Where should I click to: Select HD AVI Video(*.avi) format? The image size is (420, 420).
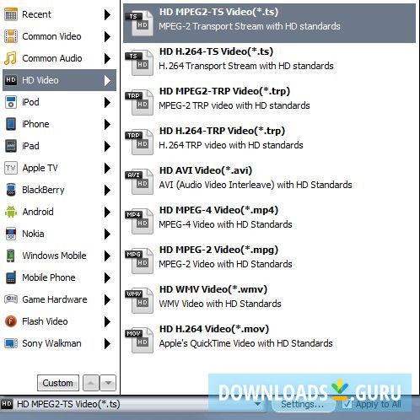(x=269, y=181)
